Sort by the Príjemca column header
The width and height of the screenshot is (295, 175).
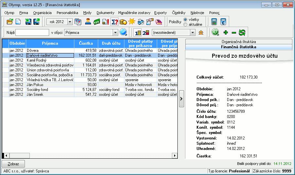50,43
